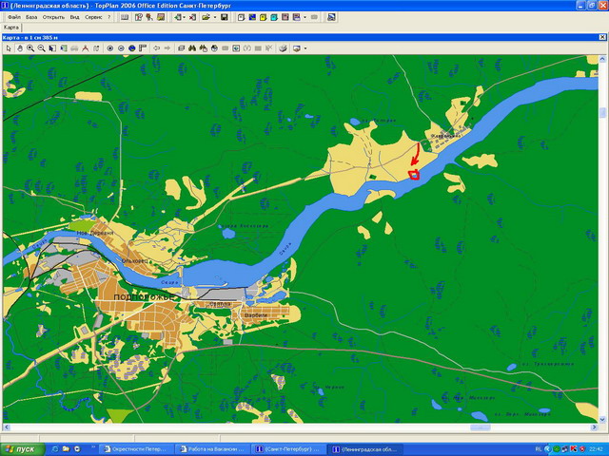Switch to the Карта tab
Screen dimensions: 609x456
[11, 28]
